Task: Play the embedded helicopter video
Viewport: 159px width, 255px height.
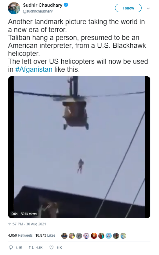Action: [79, 147]
